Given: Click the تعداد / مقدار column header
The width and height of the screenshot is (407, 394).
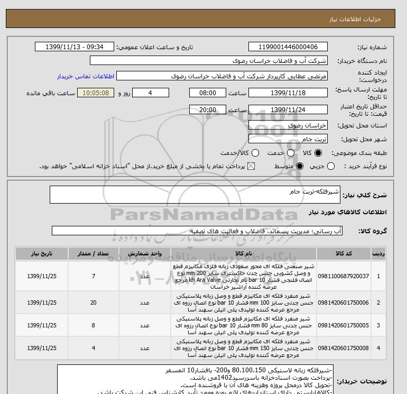Looking at the screenshot, I should 94,254.
